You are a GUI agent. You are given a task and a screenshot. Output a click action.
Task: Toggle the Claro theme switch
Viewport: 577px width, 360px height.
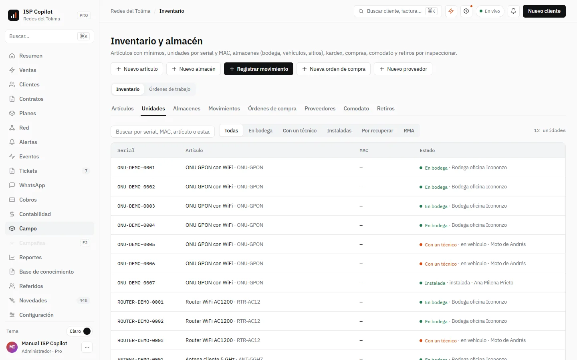tap(79, 331)
